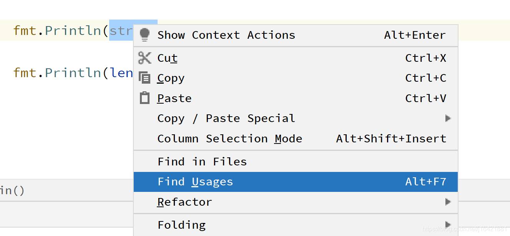Open the Folding menu entry
510x236 pixels.
click(x=181, y=224)
